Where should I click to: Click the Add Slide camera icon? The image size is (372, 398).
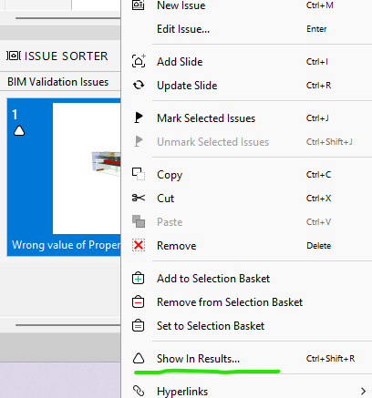click(x=139, y=61)
